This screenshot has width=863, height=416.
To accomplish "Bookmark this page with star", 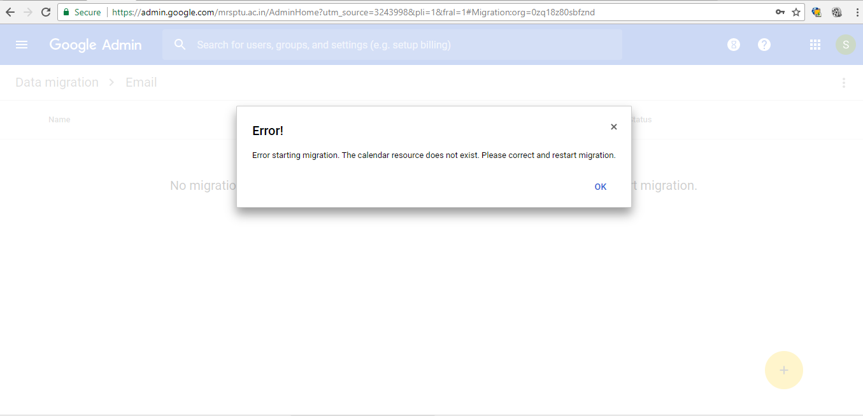I will click(796, 12).
